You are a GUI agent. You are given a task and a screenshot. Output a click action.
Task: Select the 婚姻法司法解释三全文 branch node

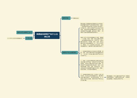click(x=24, y=32)
